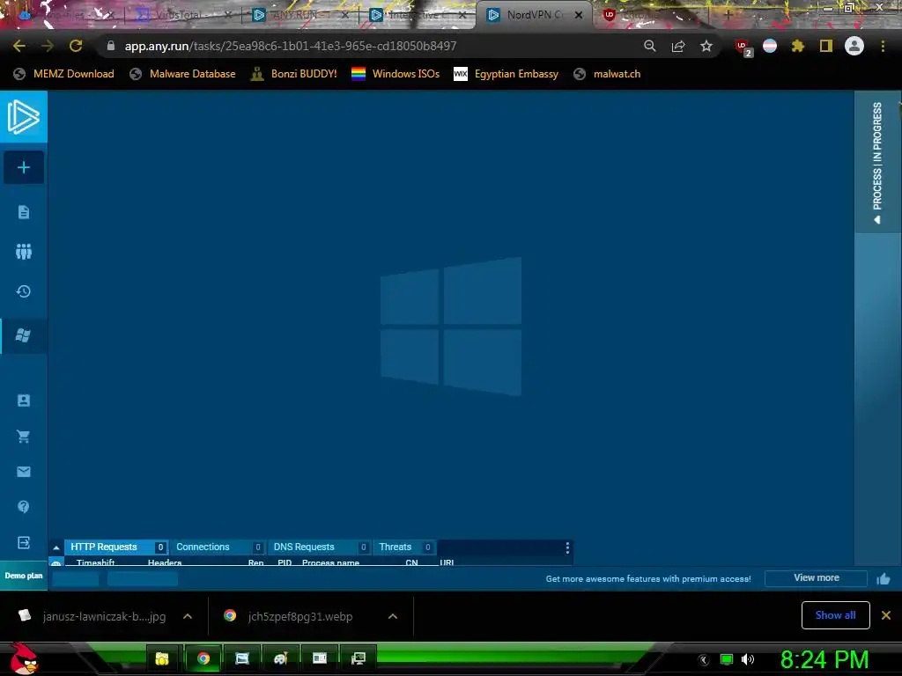The width and height of the screenshot is (902, 676).
Task: Close the NordVPN browser tab
Action: tap(579, 15)
